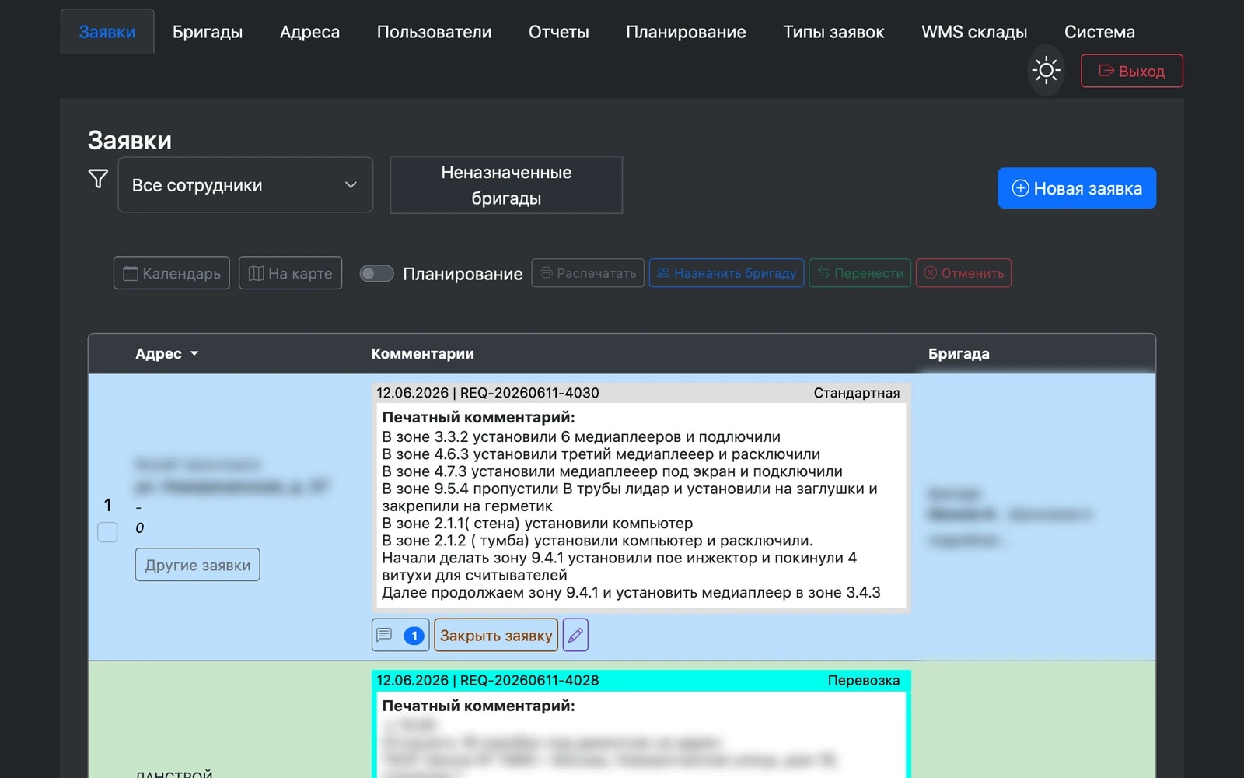
Task: Open the Все сотрудники dropdown
Action: [x=246, y=185]
